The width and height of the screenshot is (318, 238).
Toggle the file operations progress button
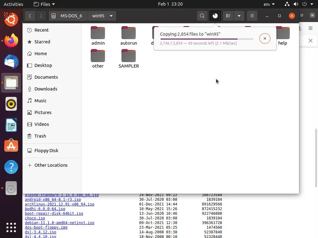[x=215, y=16]
